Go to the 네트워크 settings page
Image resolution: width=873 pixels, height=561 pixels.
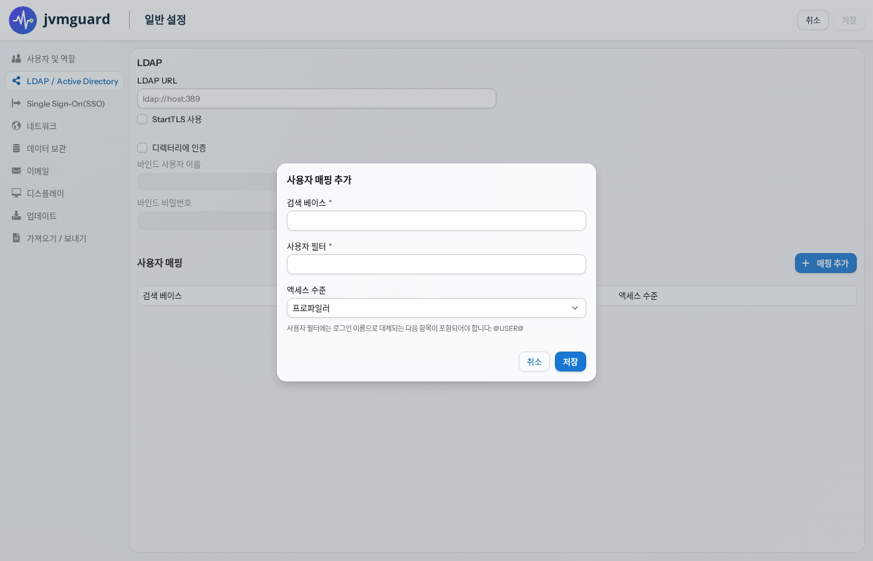[x=65, y=126]
